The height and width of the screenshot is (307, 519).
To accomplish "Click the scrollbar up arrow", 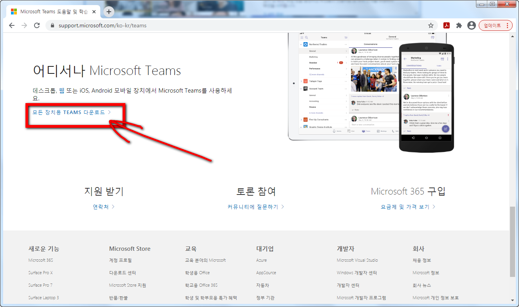I will click(513, 36).
